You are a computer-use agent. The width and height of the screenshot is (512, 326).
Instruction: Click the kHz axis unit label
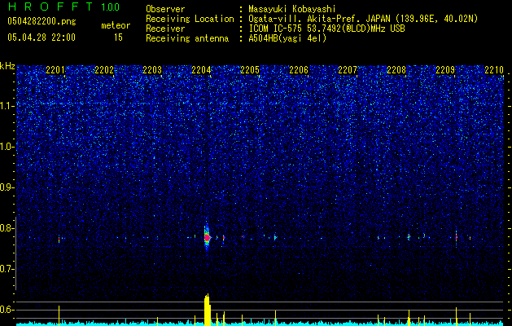click(7, 66)
